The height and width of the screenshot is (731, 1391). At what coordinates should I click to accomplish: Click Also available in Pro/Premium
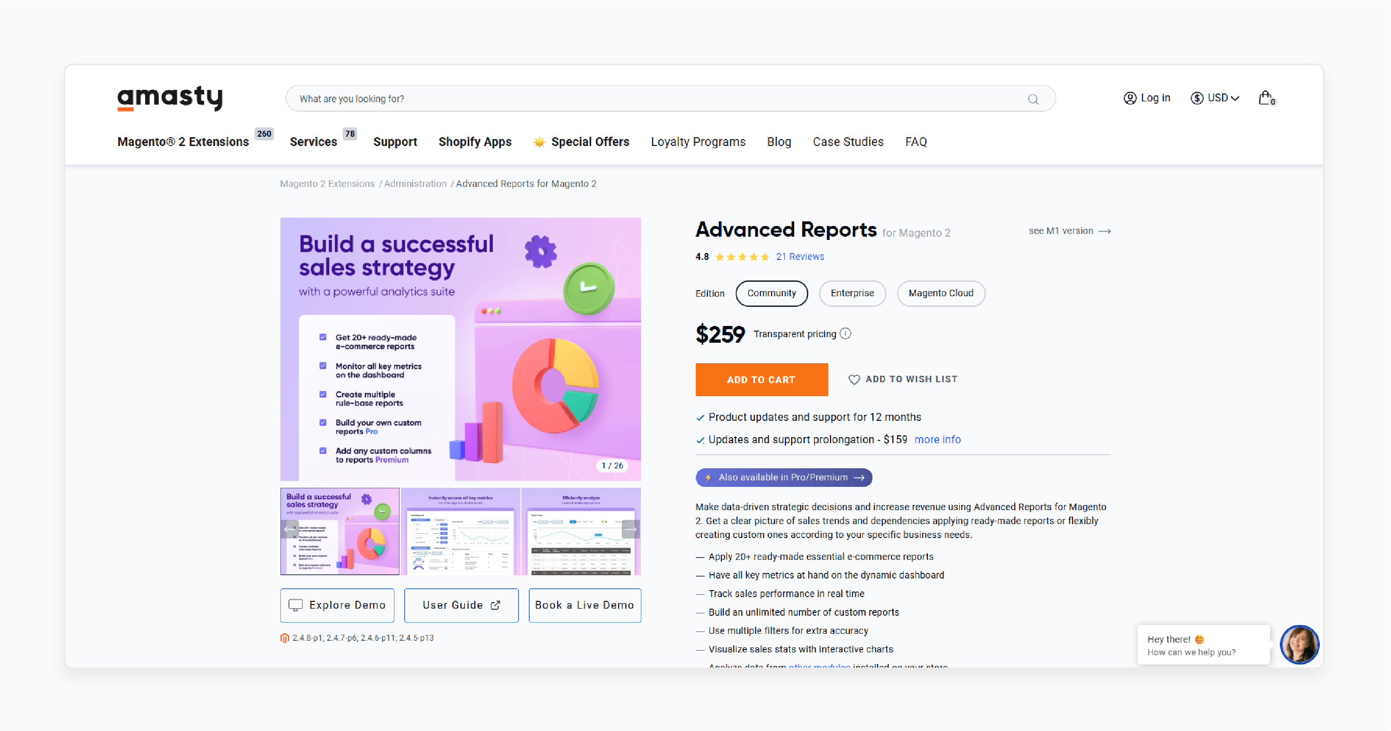[784, 478]
